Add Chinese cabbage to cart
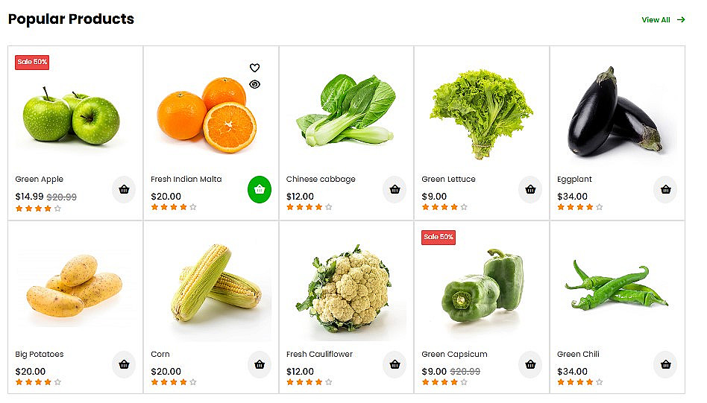The height and width of the screenshot is (403, 707). 395,190
